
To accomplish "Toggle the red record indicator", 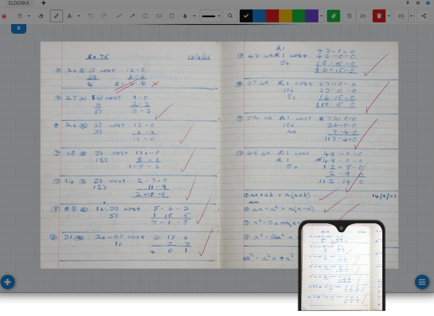I will tap(4, 16).
